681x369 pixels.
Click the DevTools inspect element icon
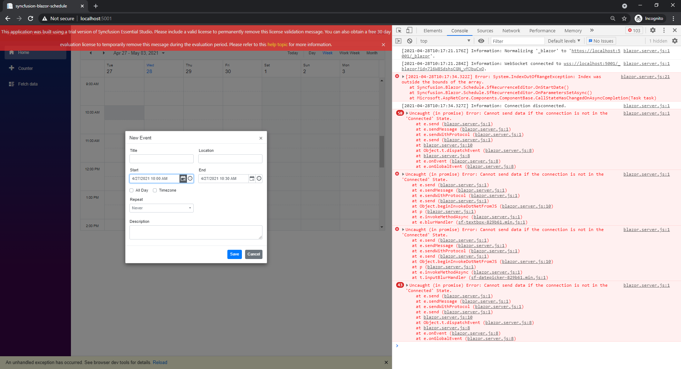399,31
